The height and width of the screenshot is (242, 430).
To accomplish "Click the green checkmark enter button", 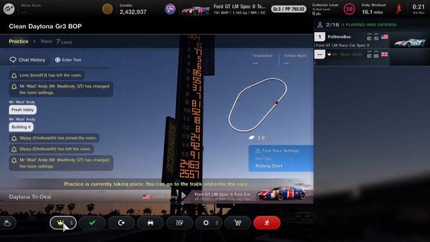I will pos(92,223).
